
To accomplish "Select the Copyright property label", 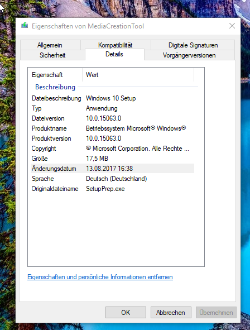I will tap(44, 149).
